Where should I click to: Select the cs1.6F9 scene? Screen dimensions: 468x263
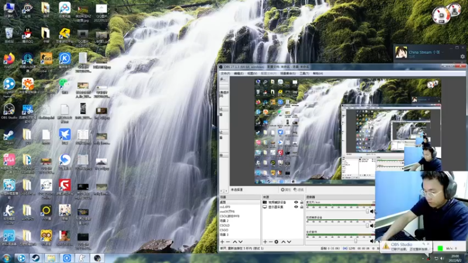240,207
